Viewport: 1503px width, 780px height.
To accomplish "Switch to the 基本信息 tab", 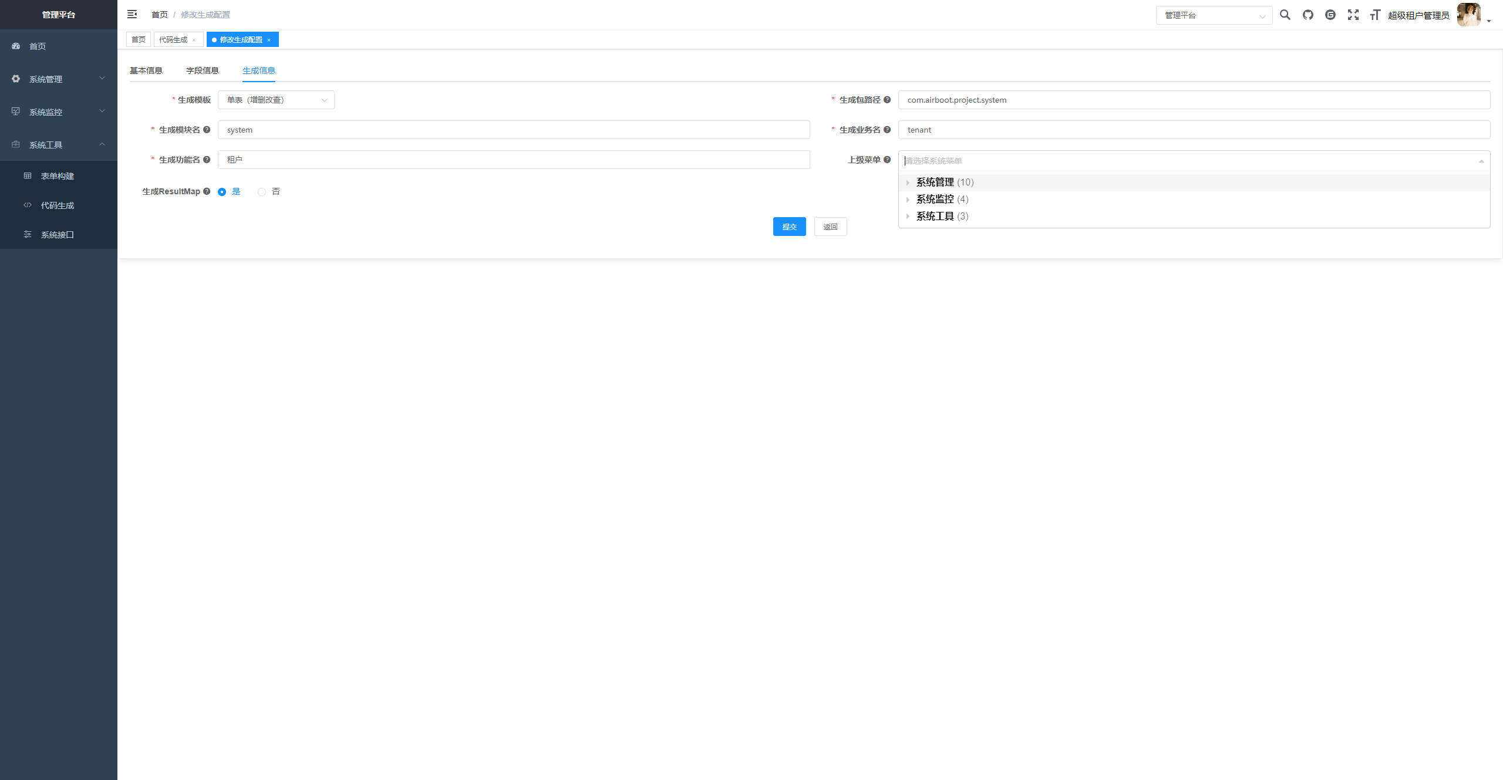I will pos(146,70).
